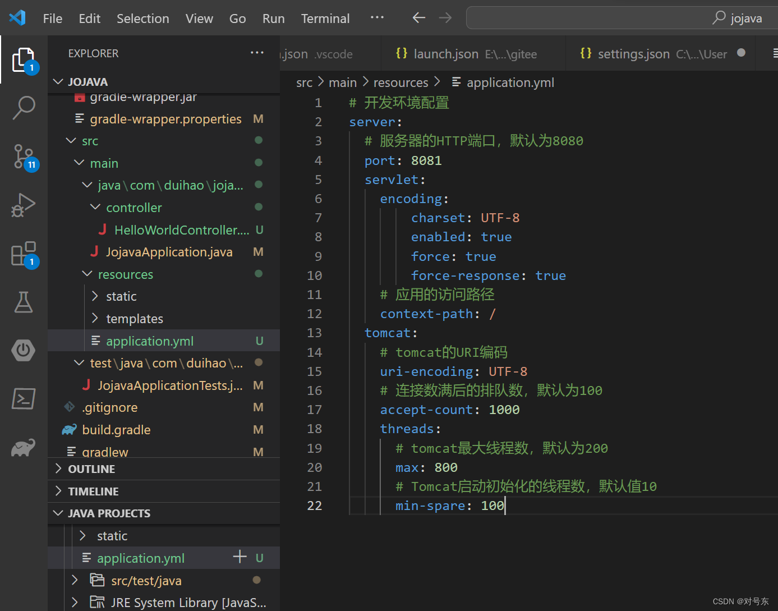The image size is (778, 611).
Task: Open Source Control view with 11 badge
Action: pos(24,157)
